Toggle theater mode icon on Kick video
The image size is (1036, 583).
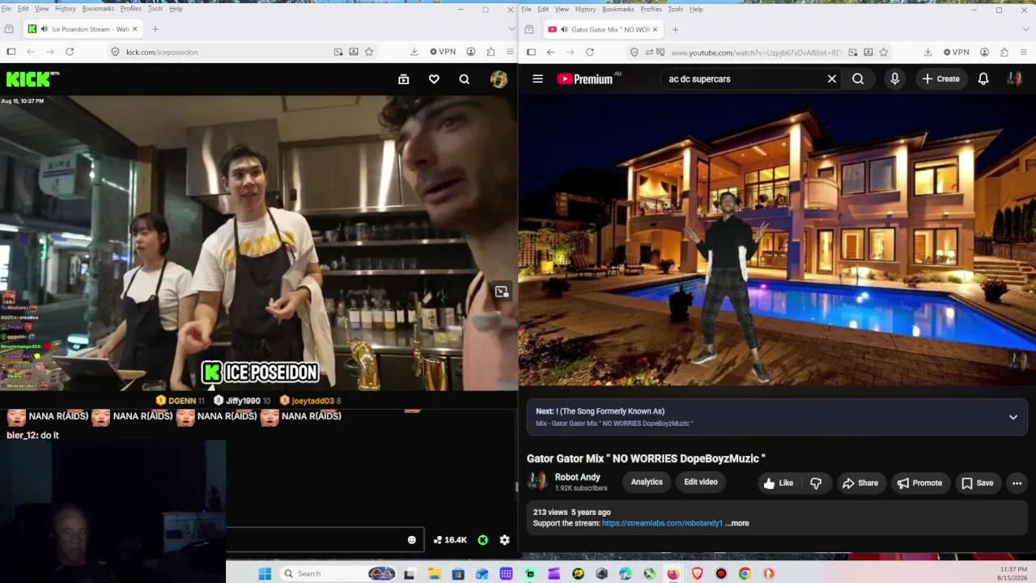click(502, 291)
